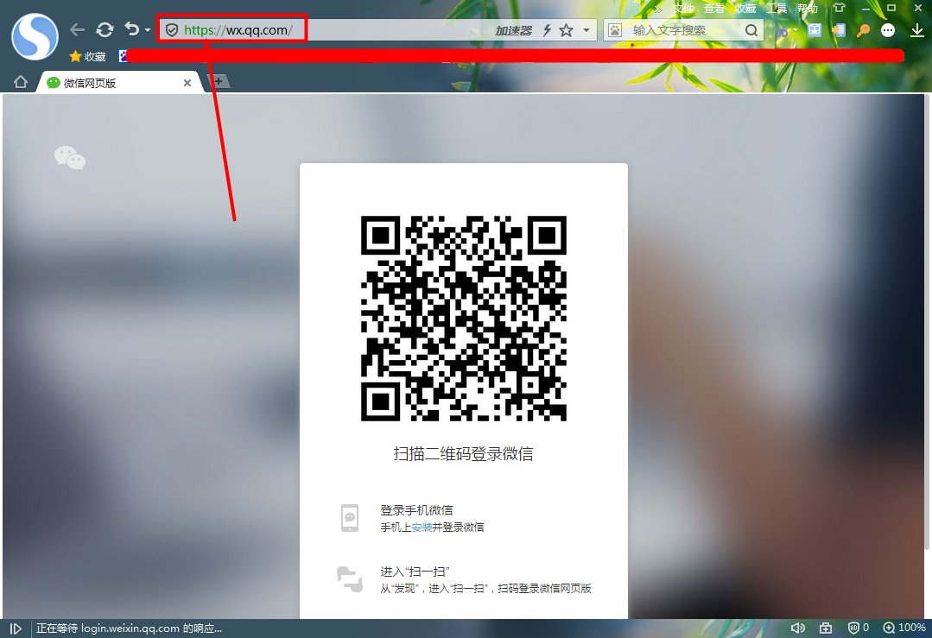Toggle the sidebar panel icon in status bar
Image resolution: width=932 pixels, height=638 pixels.
(x=16, y=628)
